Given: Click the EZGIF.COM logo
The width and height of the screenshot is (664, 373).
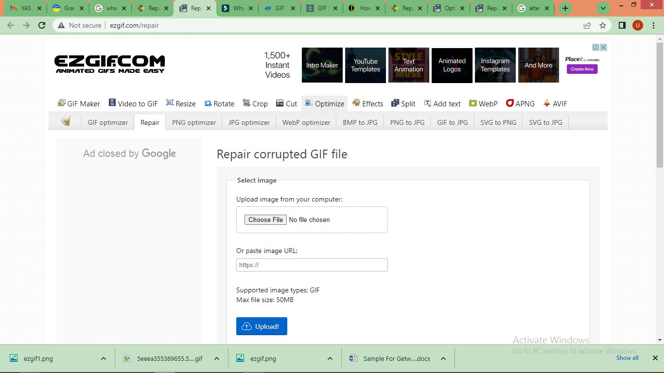Looking at the screenshot, I should (109, 64).
